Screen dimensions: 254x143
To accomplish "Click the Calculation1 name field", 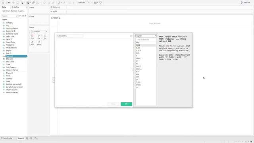I will tap(70, 36).
